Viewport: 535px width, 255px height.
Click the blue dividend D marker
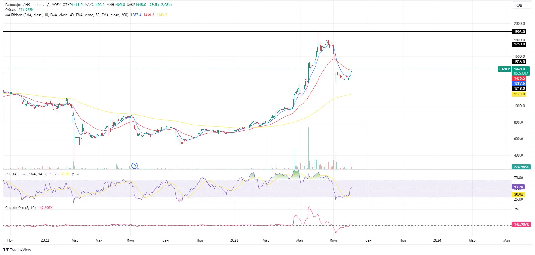tap(135, 166)
